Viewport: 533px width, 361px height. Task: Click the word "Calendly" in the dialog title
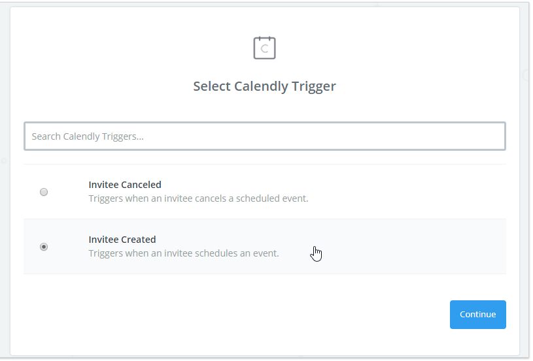[x=261, y=86]
